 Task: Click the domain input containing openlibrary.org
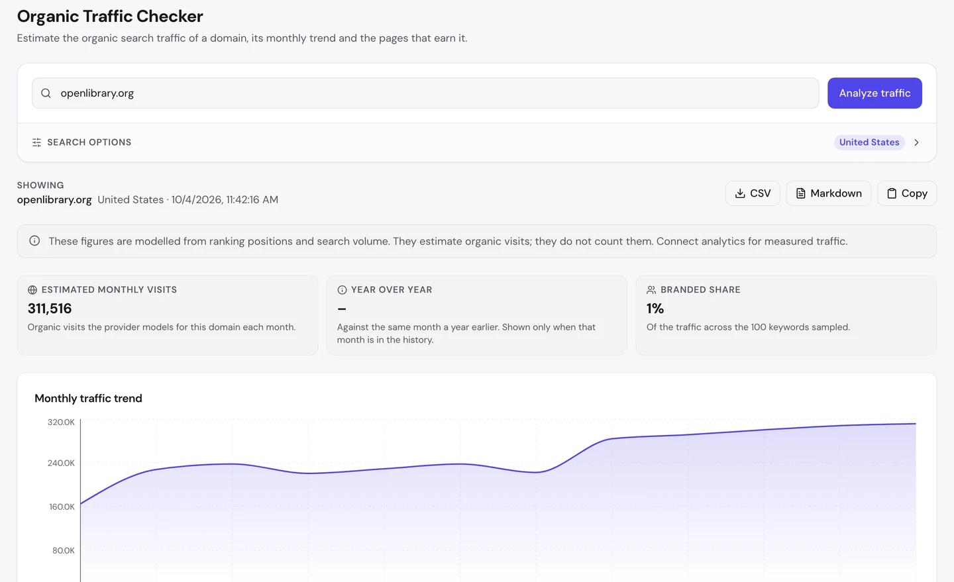coord(425,93)
